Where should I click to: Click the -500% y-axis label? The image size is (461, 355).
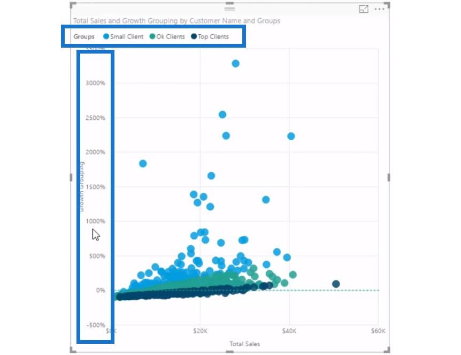(96, 325)
